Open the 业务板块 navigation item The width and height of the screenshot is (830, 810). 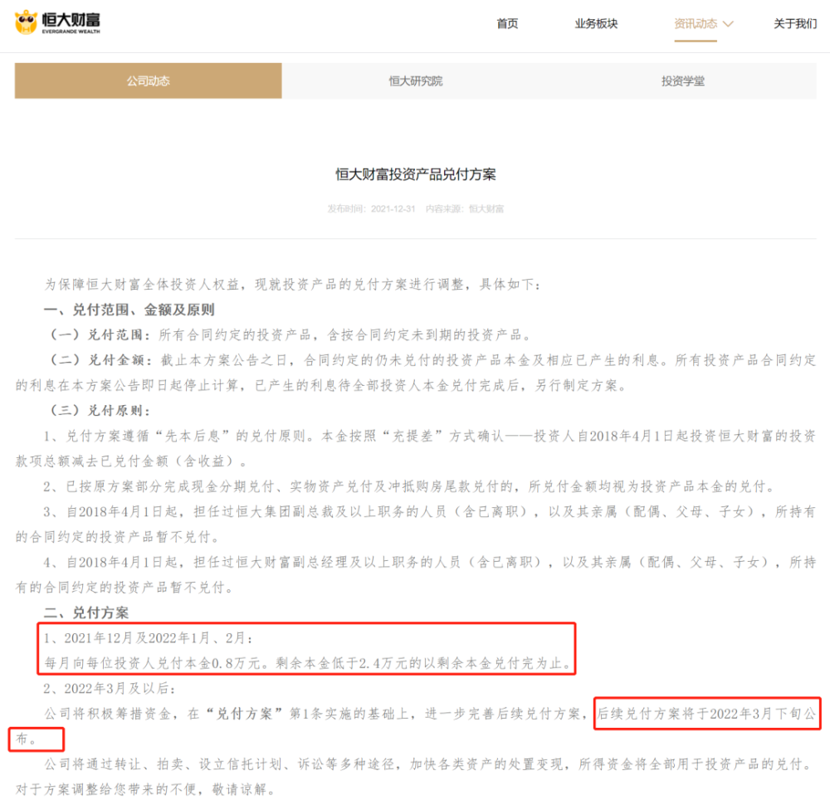tap(596, 23)
